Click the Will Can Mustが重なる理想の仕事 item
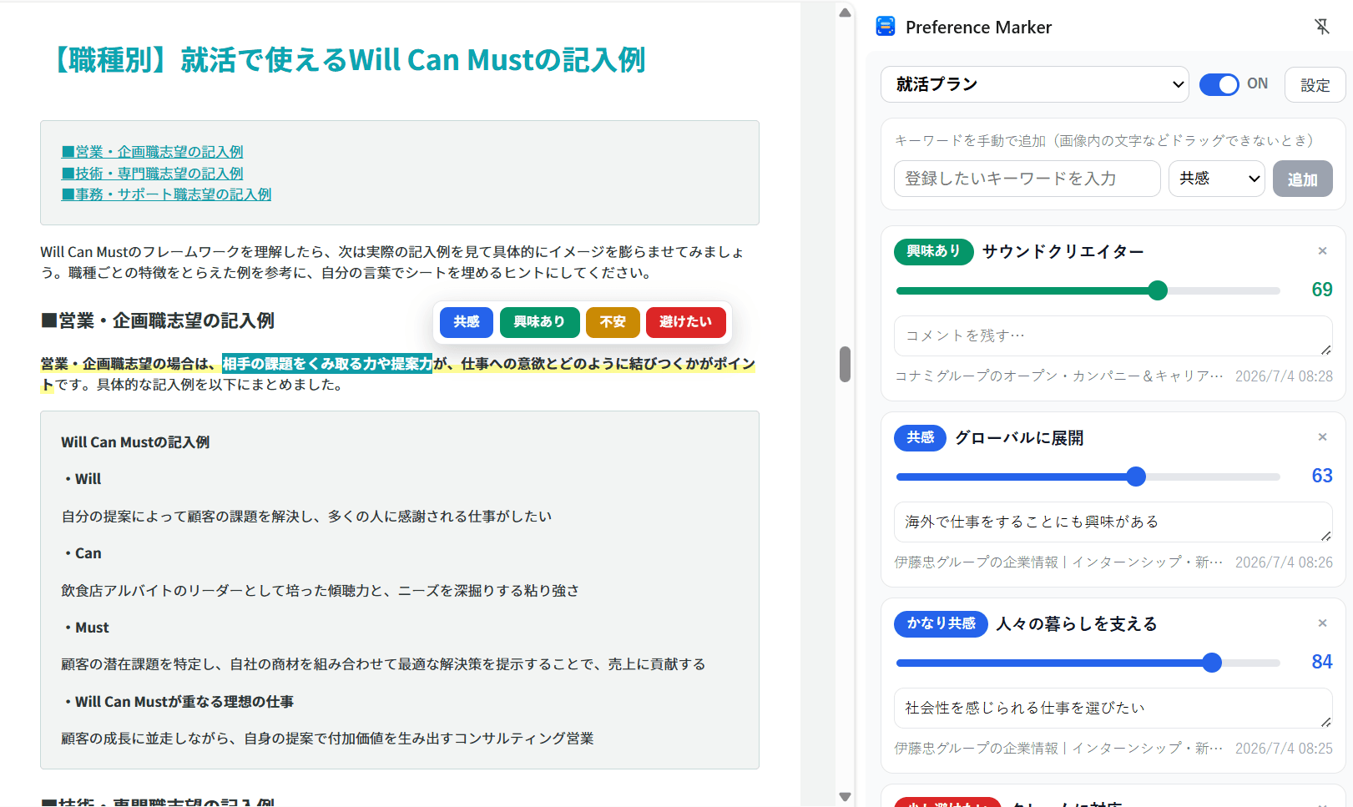Image resolution: width=1353 pixels, height=807 pixels. tap(179, 702)
